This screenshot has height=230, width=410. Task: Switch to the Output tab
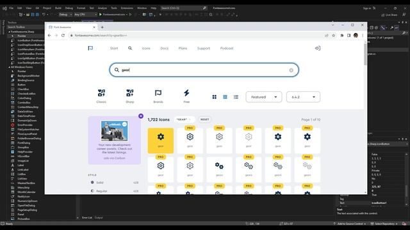point(99,217)
